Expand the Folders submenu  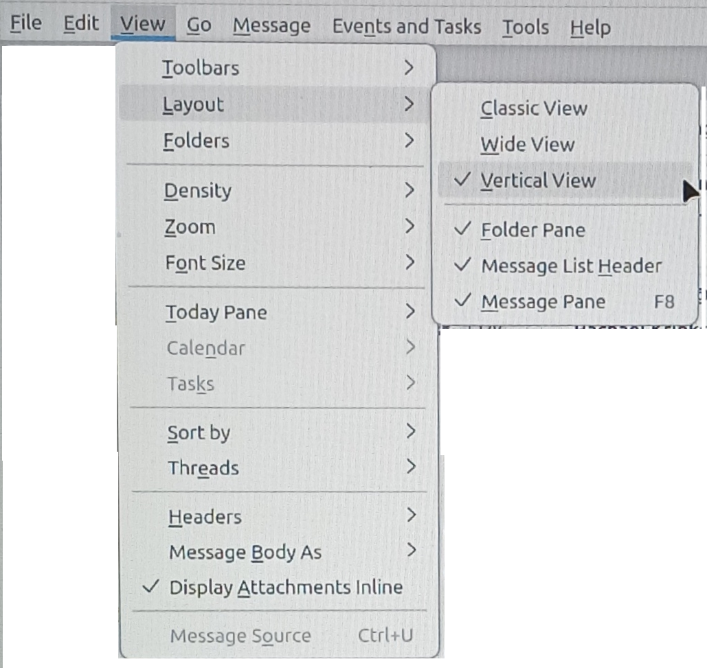(275, 141)
